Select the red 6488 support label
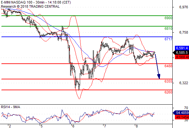Screen dimensions: 189x128 click(168, 66)
